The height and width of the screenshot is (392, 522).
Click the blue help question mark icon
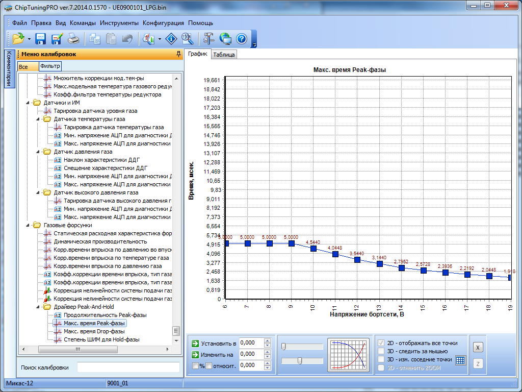point(242,39)
